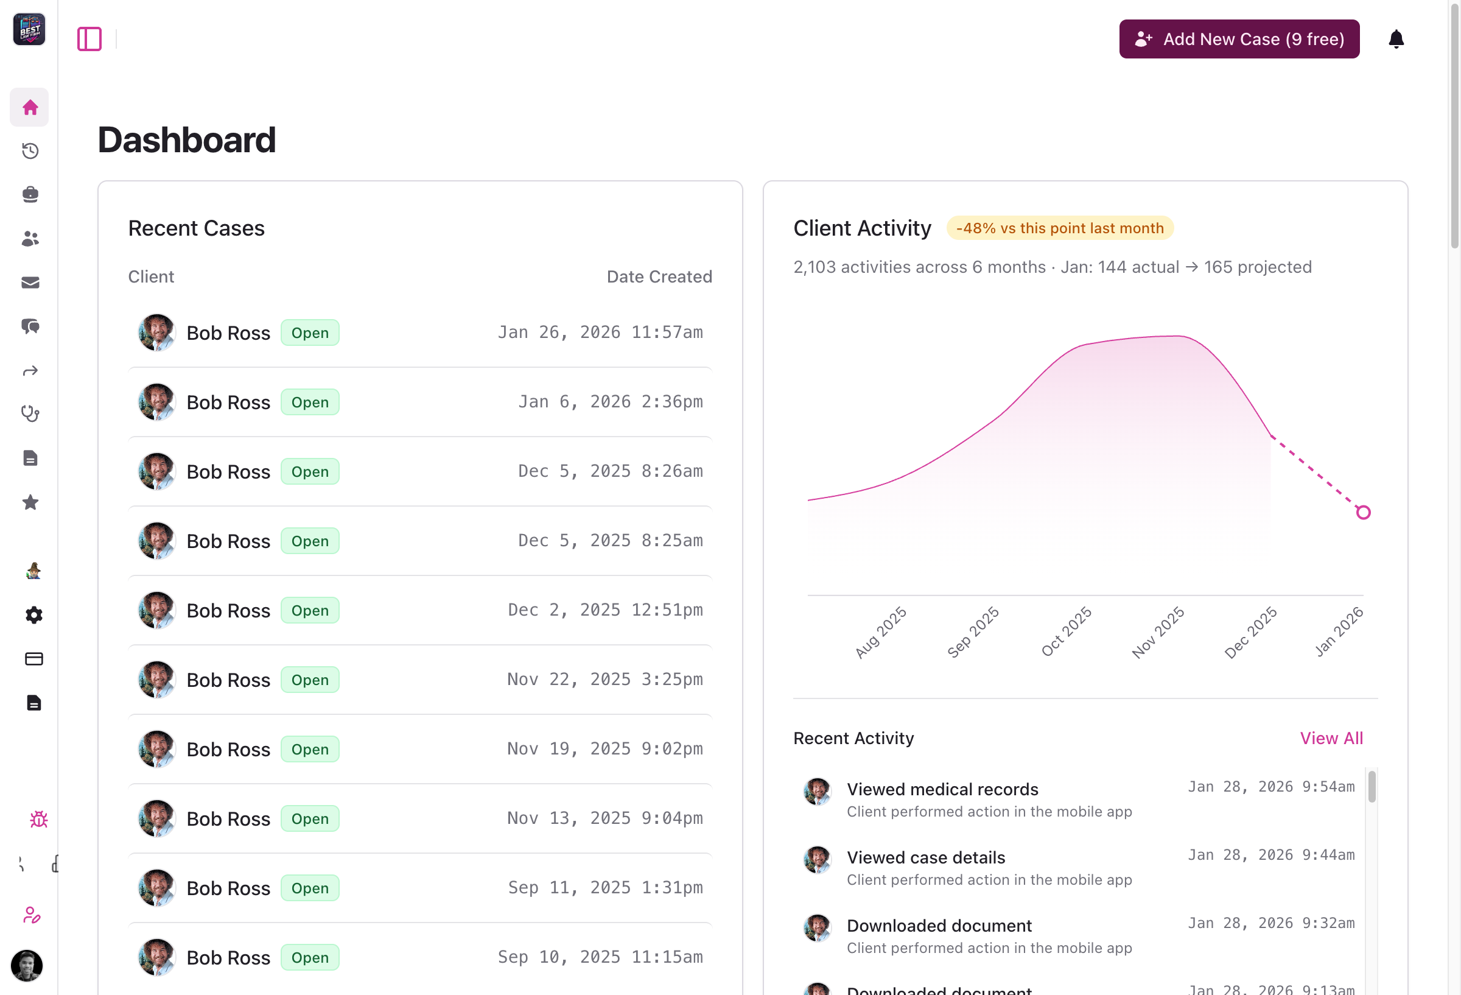Open the cases briefcase icon
Image resolution: width=1461 pixels, height=995 pixels.
coord(30,194)
